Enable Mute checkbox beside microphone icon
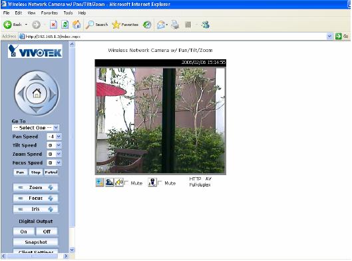This screenshot has height=261, width=352. click(x=160, y=183)
